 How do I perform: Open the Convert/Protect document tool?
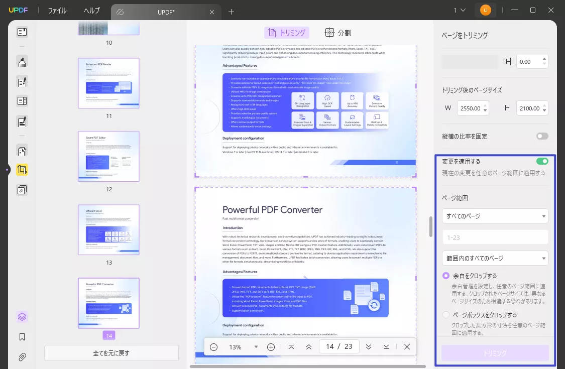click(x=22, y=151)
